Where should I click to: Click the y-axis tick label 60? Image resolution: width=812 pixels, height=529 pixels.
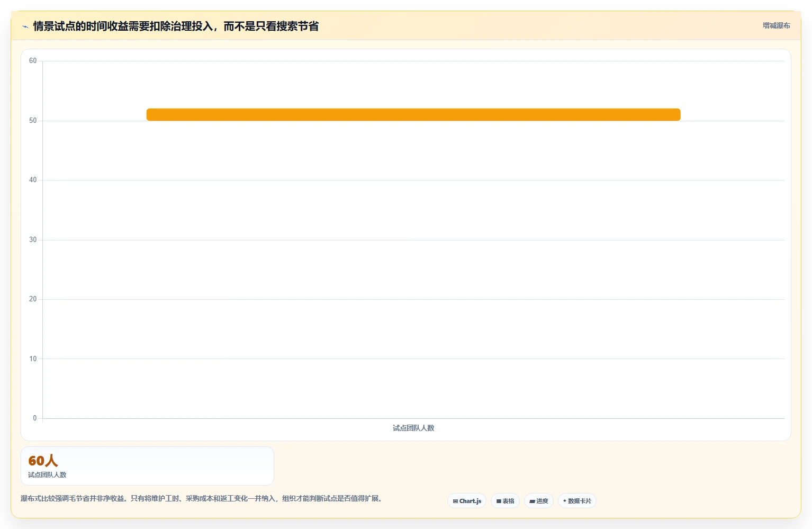pyautogui.click(x=33, y=61)
